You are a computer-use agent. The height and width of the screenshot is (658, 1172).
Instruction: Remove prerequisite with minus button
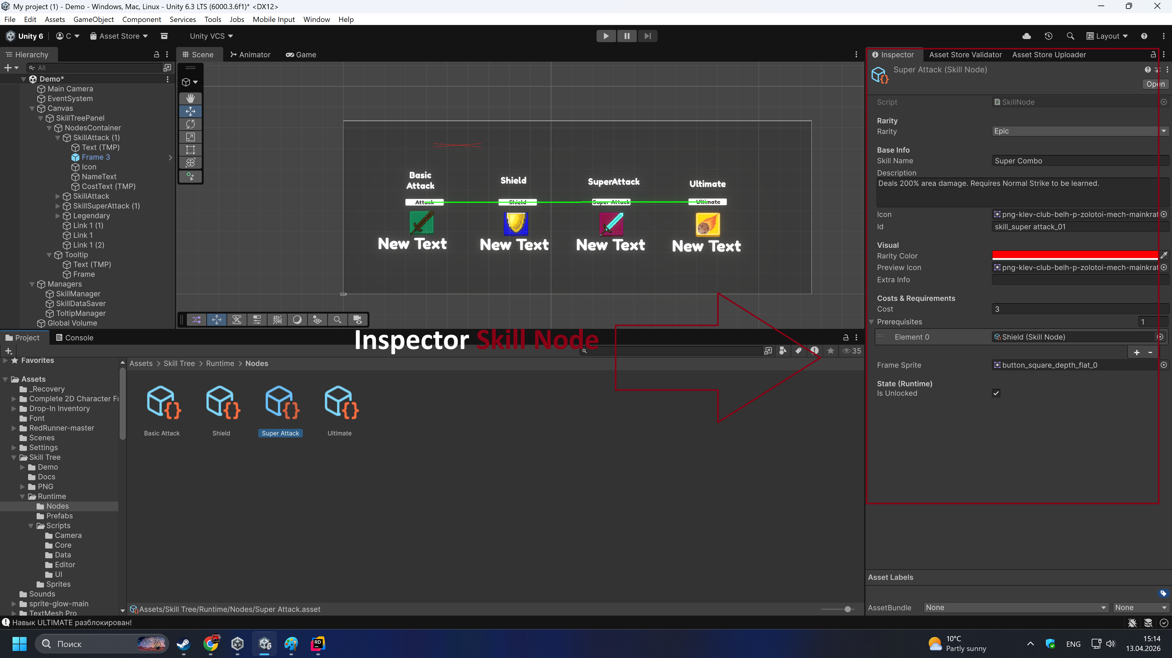1151,352
